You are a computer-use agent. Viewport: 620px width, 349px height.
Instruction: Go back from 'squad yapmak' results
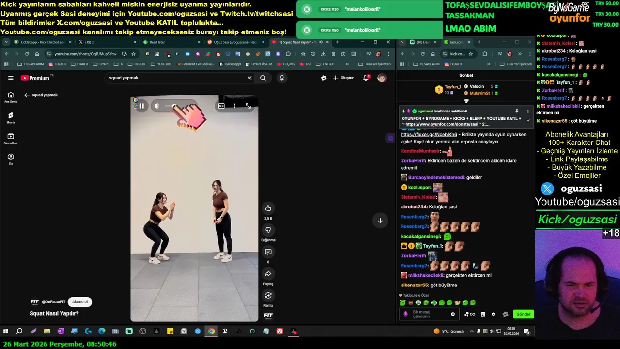(27, 95)
